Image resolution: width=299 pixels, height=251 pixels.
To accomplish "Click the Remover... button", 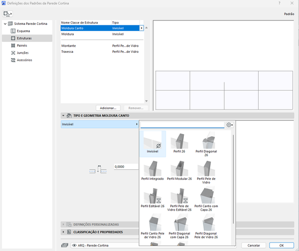I will (136, 108).
